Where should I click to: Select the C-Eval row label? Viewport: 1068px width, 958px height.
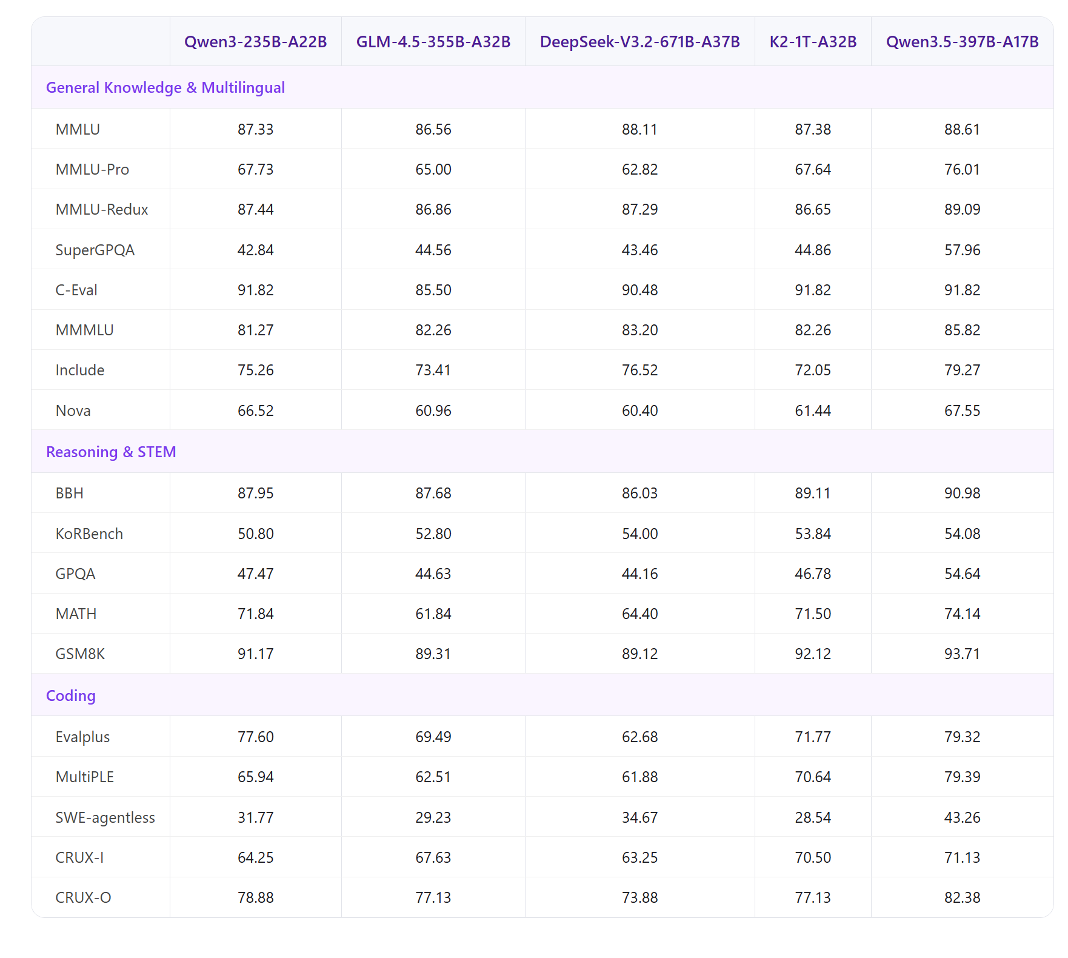pos(76,290)
